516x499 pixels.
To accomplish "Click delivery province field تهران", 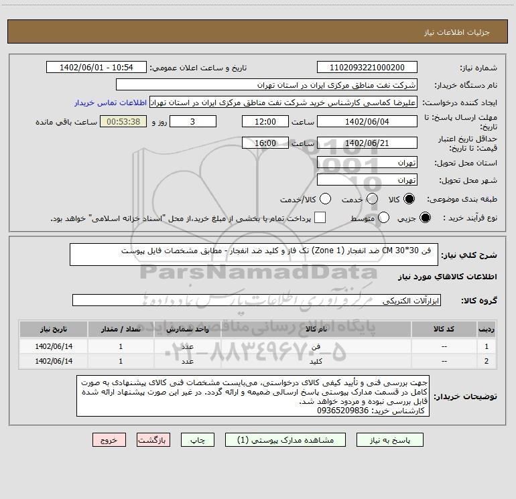I will point(367,163).
